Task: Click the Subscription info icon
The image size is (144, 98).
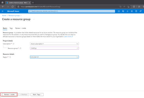Action: point(13,44)
